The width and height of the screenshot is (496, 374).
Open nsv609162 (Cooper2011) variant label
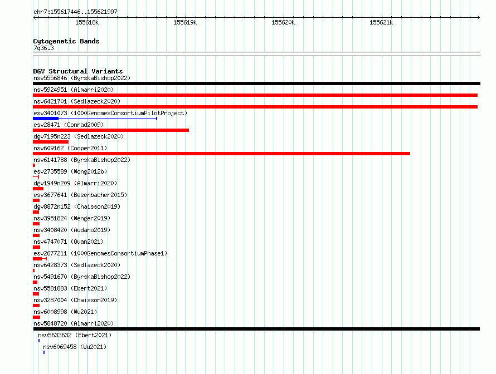(x=70, y=148)
